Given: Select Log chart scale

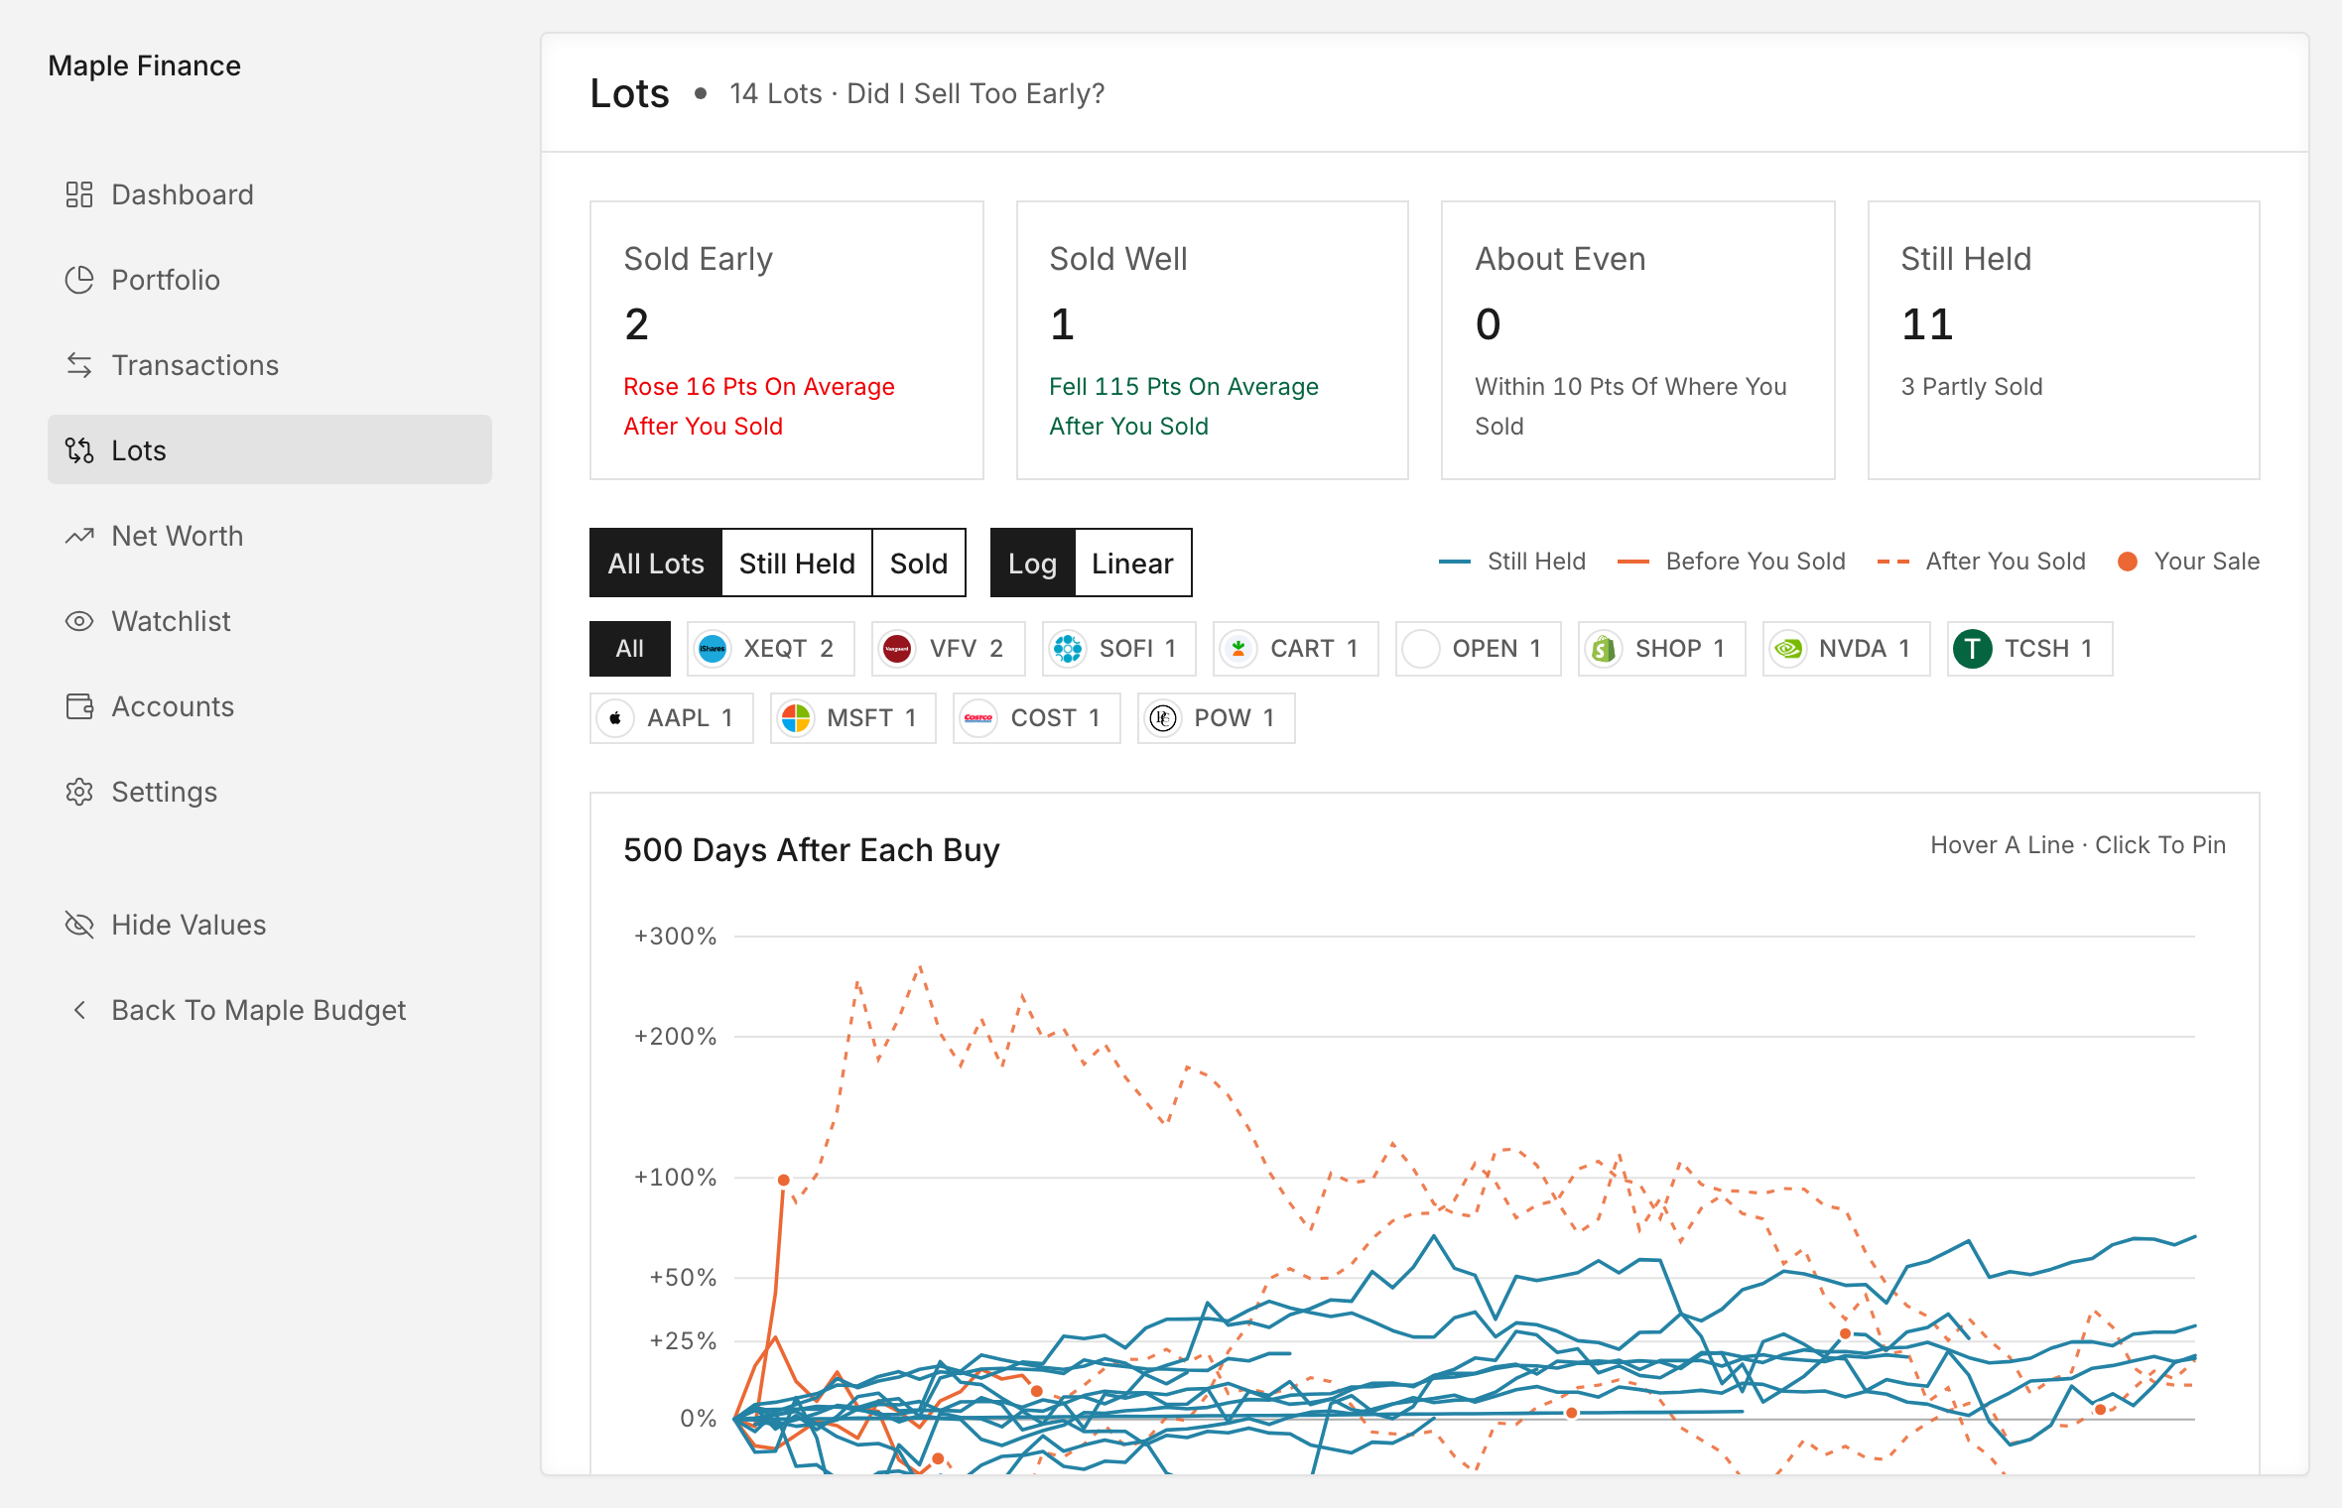Looking at the screenshot, I should 1032,563.
